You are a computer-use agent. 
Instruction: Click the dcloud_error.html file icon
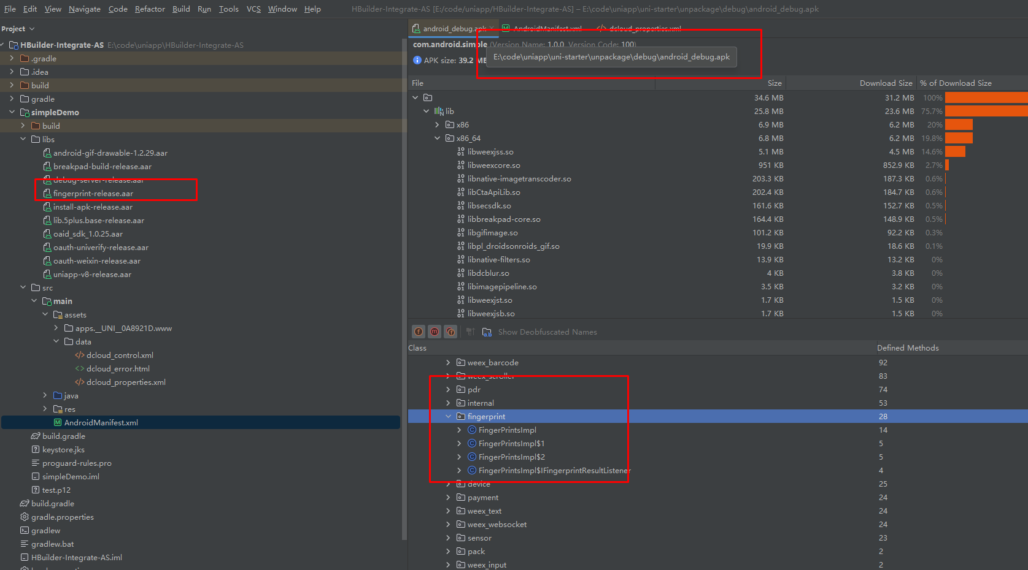click(x=80, y=368)
